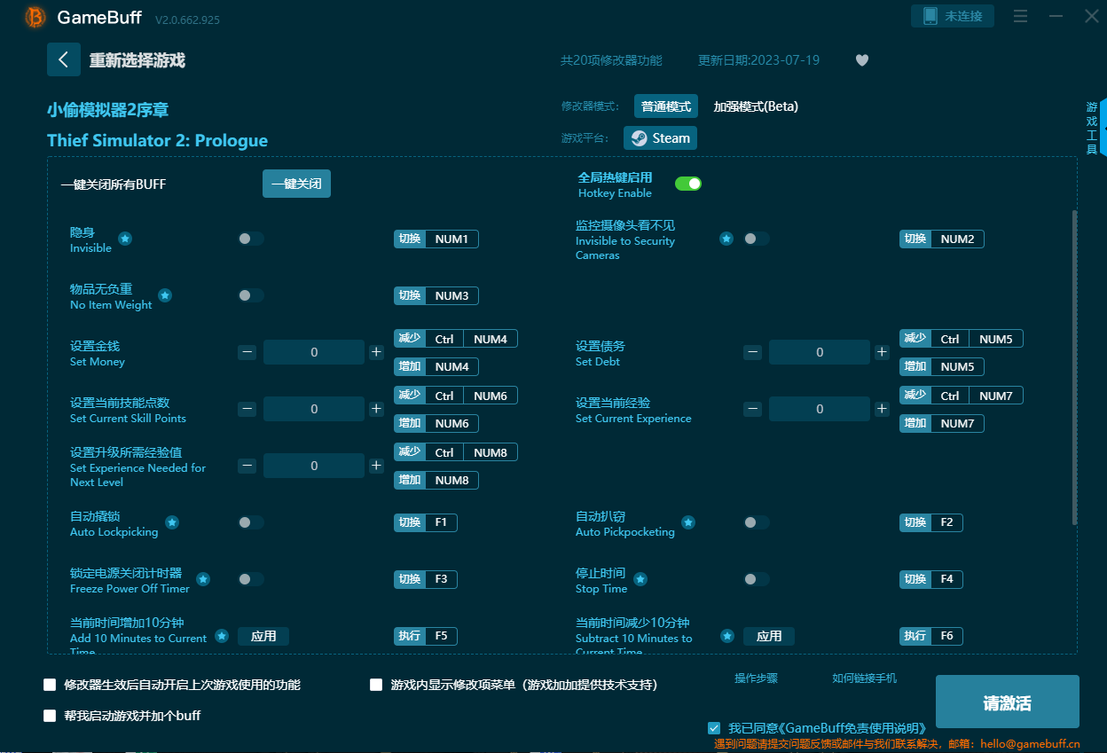Decrease Set Money with minus button
This screenshot has width=1107, height=753.
tap(247, 352)
